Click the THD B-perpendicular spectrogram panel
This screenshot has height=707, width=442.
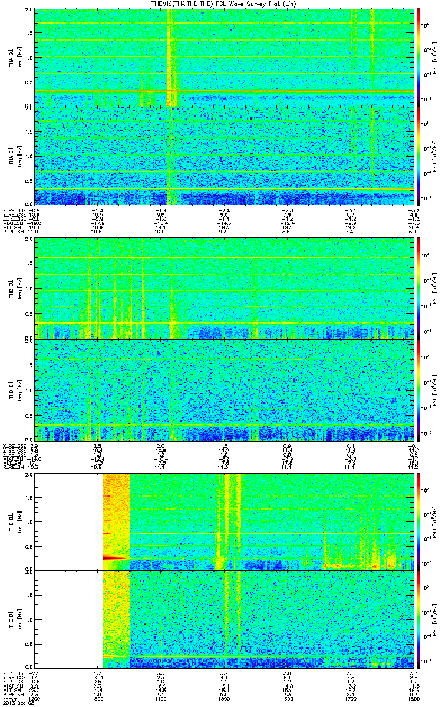click(224, 288)
